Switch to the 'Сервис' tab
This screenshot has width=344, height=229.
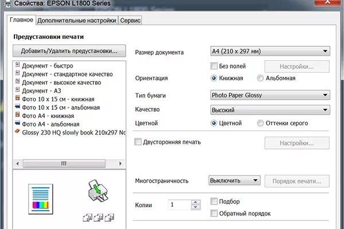[130, 21]
